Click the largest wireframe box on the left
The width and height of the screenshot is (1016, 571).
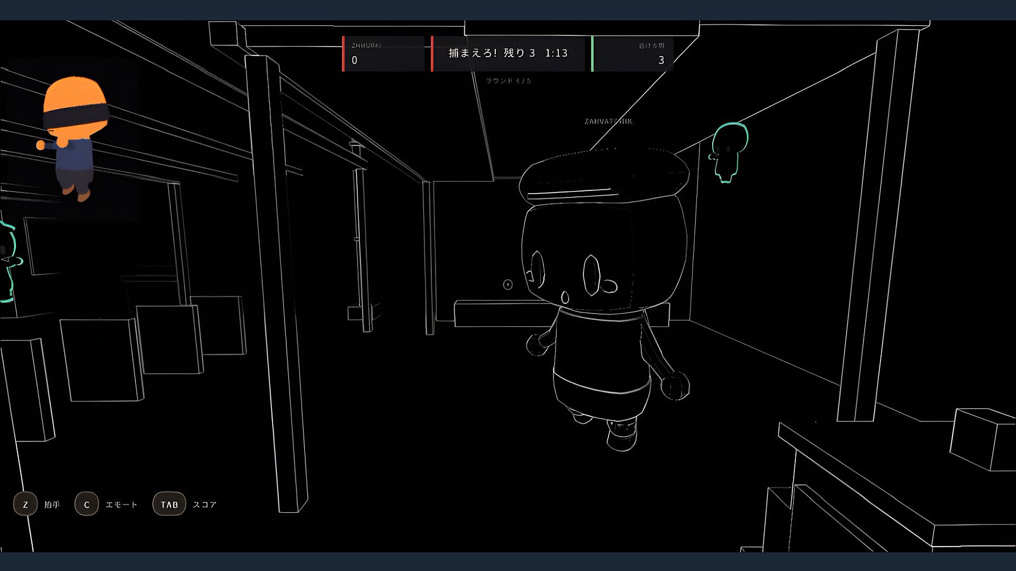pos(102,360)
